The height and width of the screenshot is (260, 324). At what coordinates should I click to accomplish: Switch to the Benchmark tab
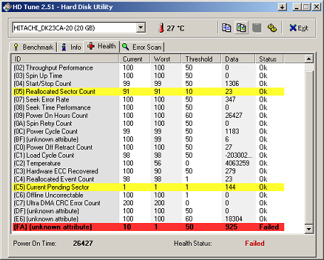[x=33, y=47]
